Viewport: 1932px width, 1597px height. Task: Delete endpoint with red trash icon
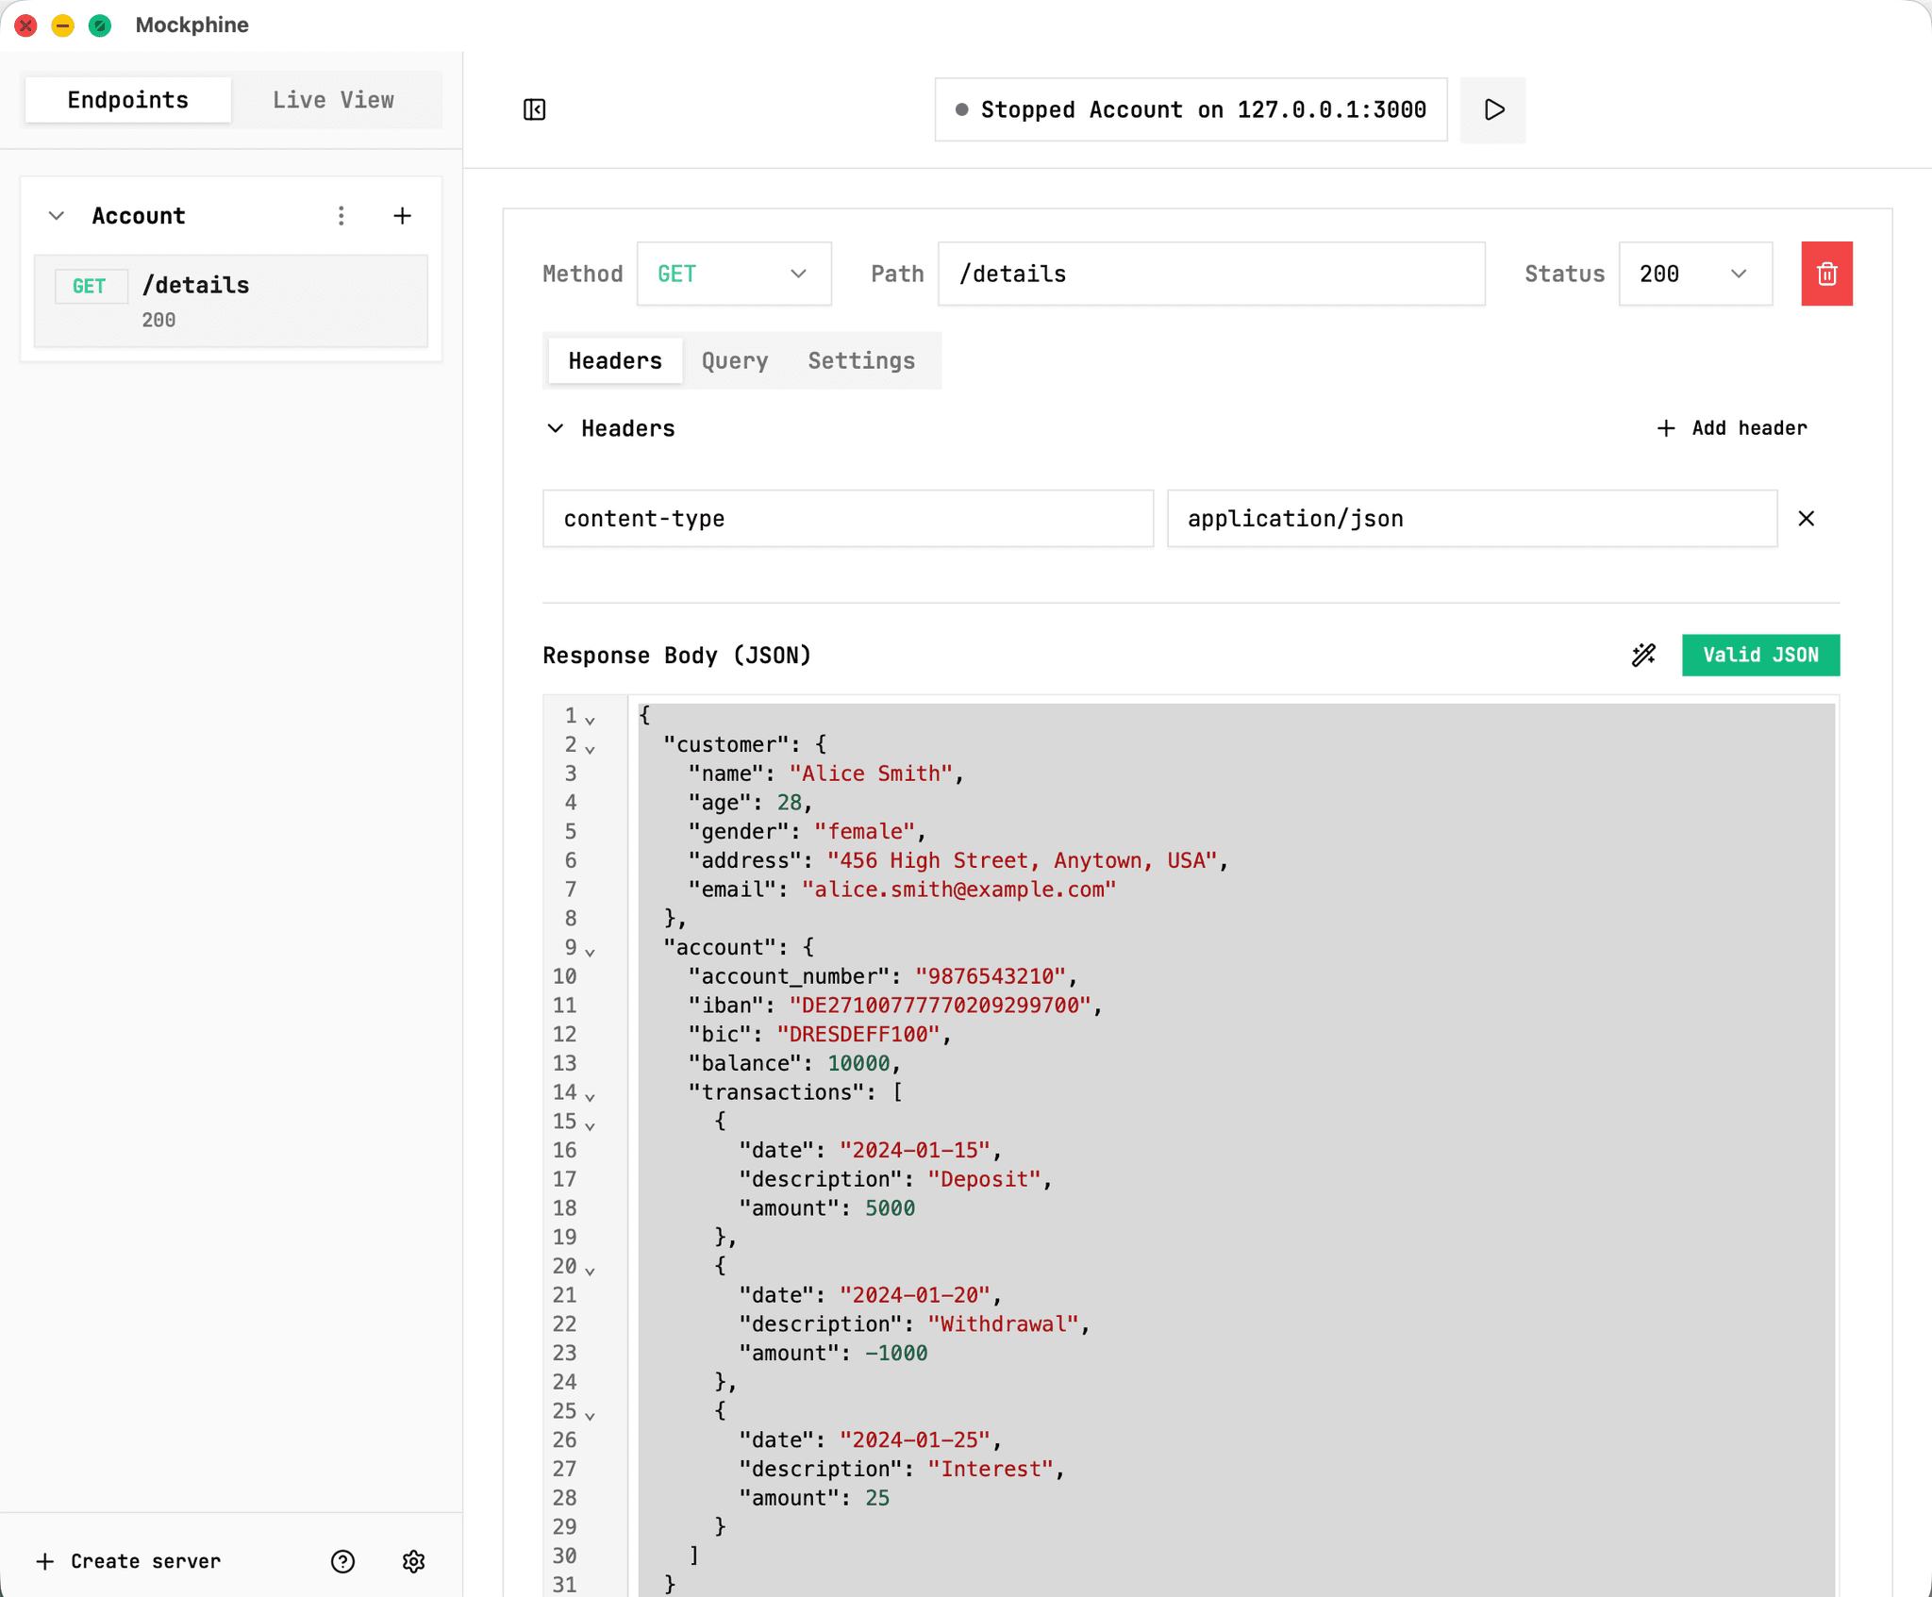point(1826,274)
